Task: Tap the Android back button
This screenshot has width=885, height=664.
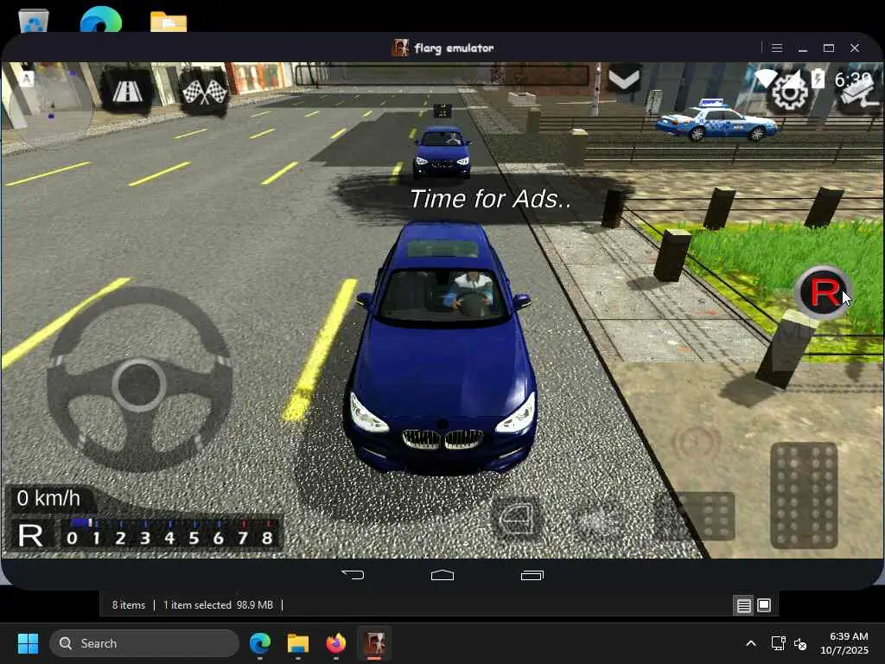Action: pos(353,575)
